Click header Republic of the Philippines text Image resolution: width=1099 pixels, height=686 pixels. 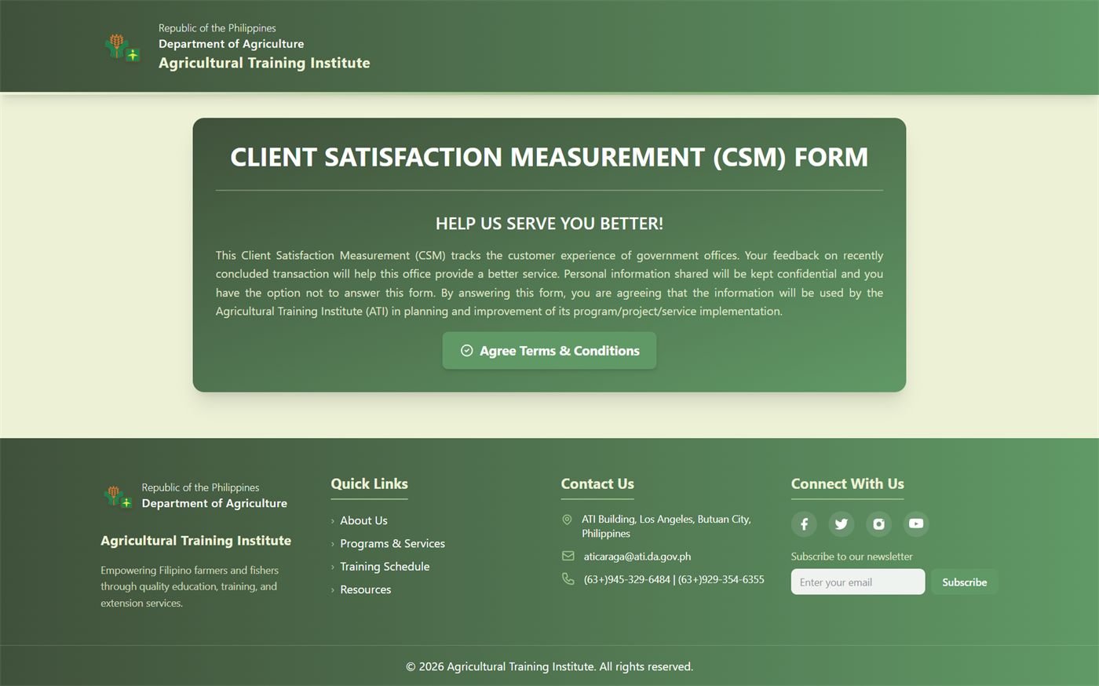[x=217, y=28]
